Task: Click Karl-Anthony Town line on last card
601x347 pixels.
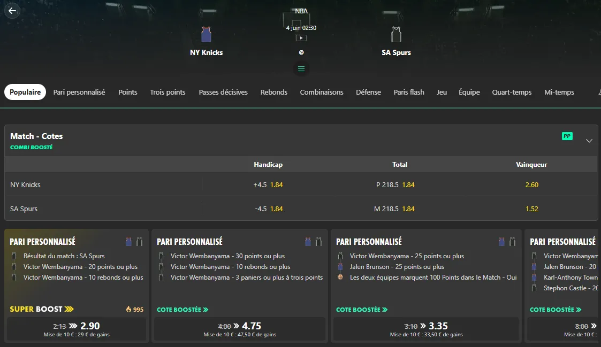Action: pyautogui.click(x=570, y=277)
